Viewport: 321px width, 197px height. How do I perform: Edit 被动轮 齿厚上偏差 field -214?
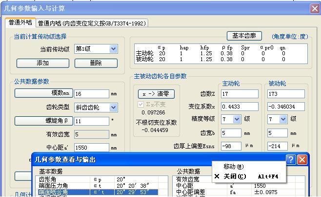[x=278, y=146]
